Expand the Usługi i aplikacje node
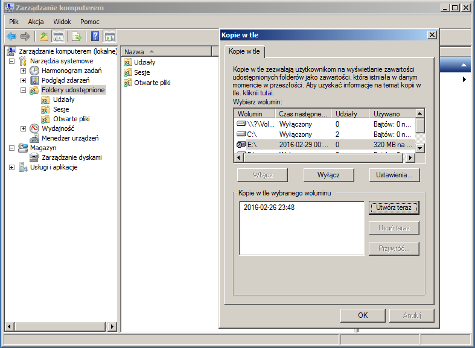475x348 pixels. [x=12, y=167]
